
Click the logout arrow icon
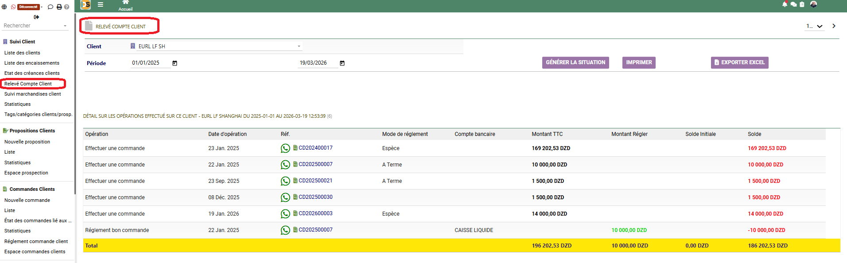pyautogui.click(x=36, y=17)
